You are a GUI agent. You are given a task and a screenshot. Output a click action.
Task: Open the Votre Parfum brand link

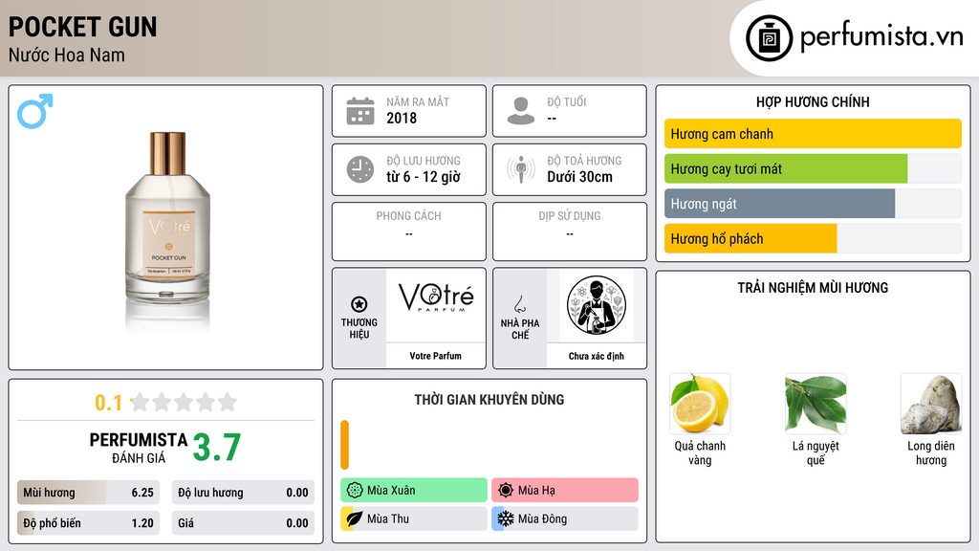pos(435,356)
